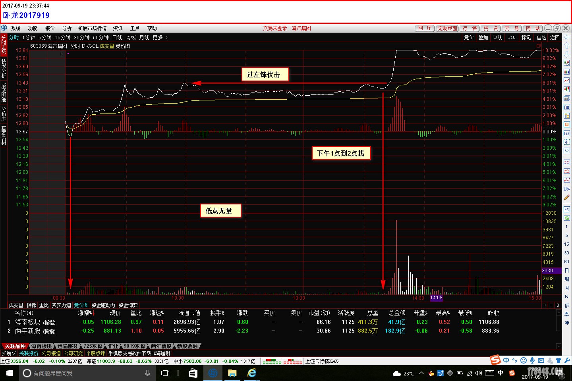The height and width of the screenshot is (381, 572).
Task: Click the 交易未登录 login link
Action: (275, 28)
